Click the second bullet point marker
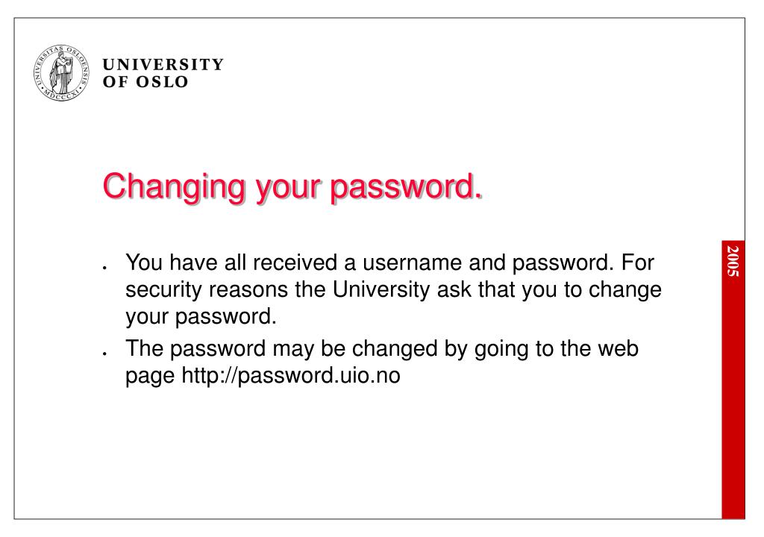Image resolution: width=764 pixels, height=537 pixels. (x=104, y=354)
